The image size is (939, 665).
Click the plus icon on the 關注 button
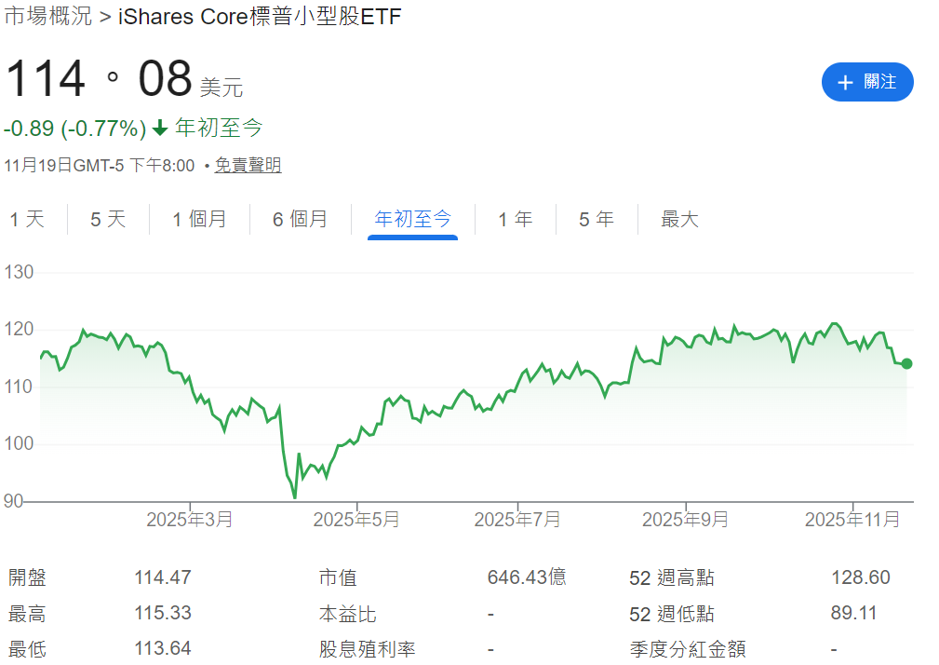click(845, 82)
